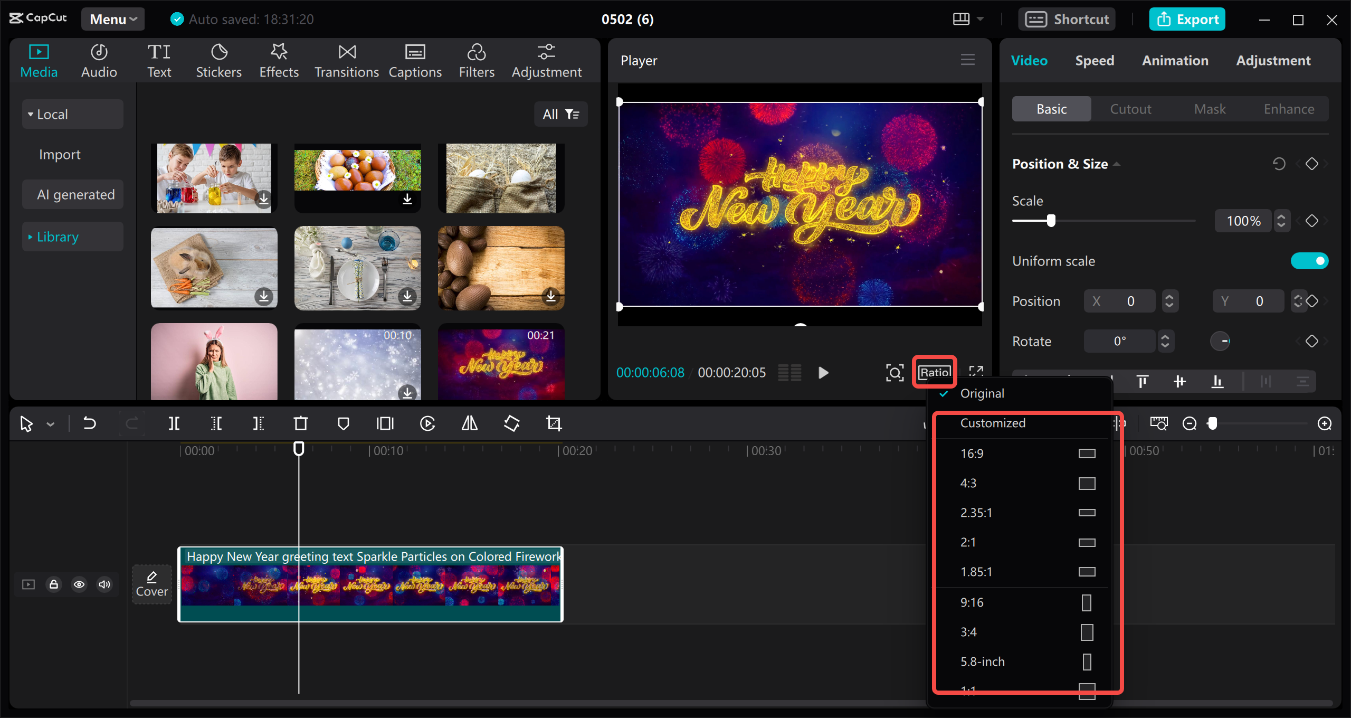Click the Delete trash icon in timeline toolbar
The width and height of the screenshot is (1351, 718).
[301, 423]
